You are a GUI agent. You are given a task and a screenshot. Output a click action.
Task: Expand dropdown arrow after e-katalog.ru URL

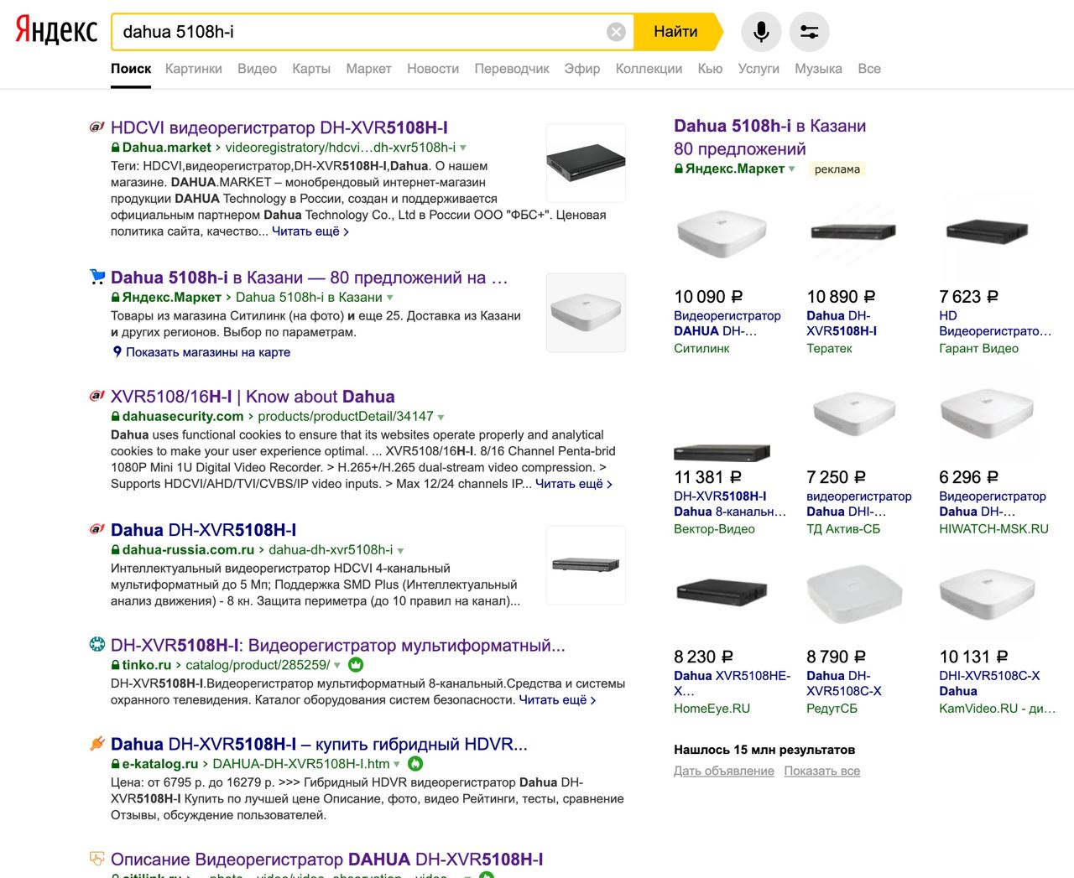[x=397, y=764]
